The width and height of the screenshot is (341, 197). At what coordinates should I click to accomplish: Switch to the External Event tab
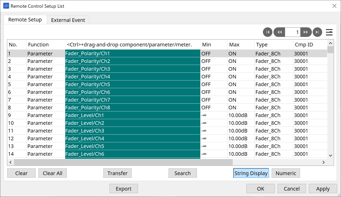68,20
